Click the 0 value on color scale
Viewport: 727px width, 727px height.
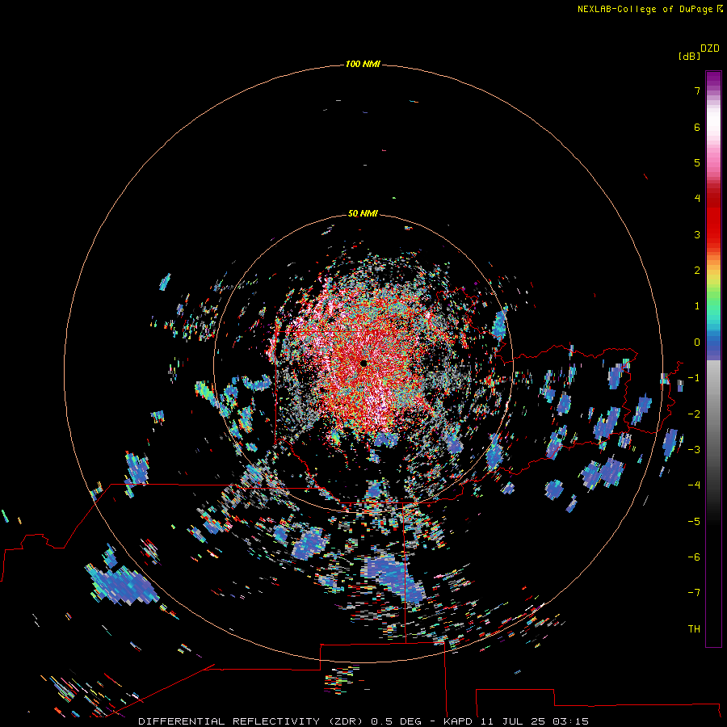pos(697,342)
